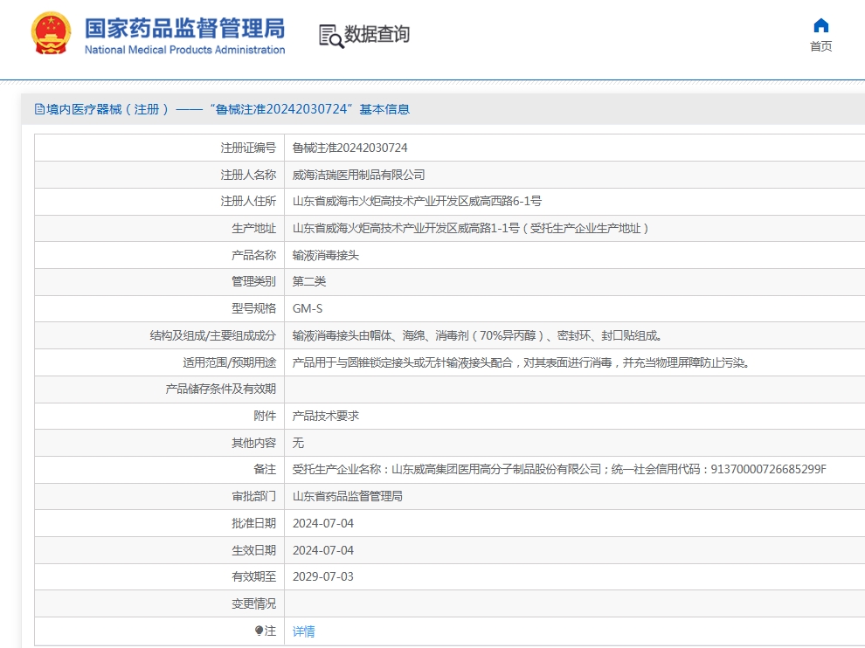Click production address 威高路1-1号 value
The height and width of the screenshot is (648, 865).
point(470,228)
